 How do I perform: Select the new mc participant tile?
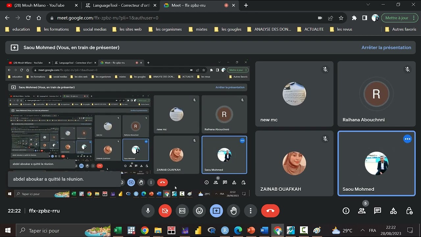(294, 94)
